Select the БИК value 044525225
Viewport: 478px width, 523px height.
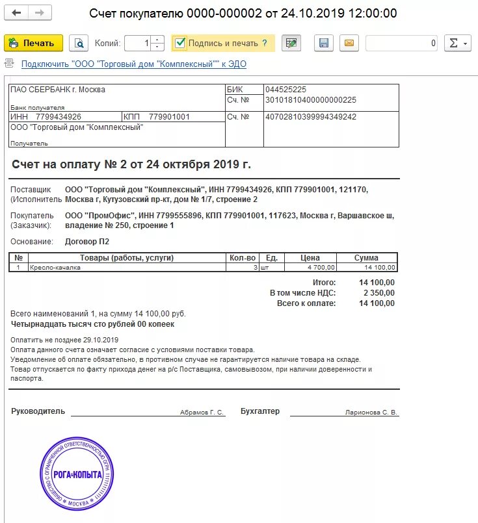click(285, 90)
